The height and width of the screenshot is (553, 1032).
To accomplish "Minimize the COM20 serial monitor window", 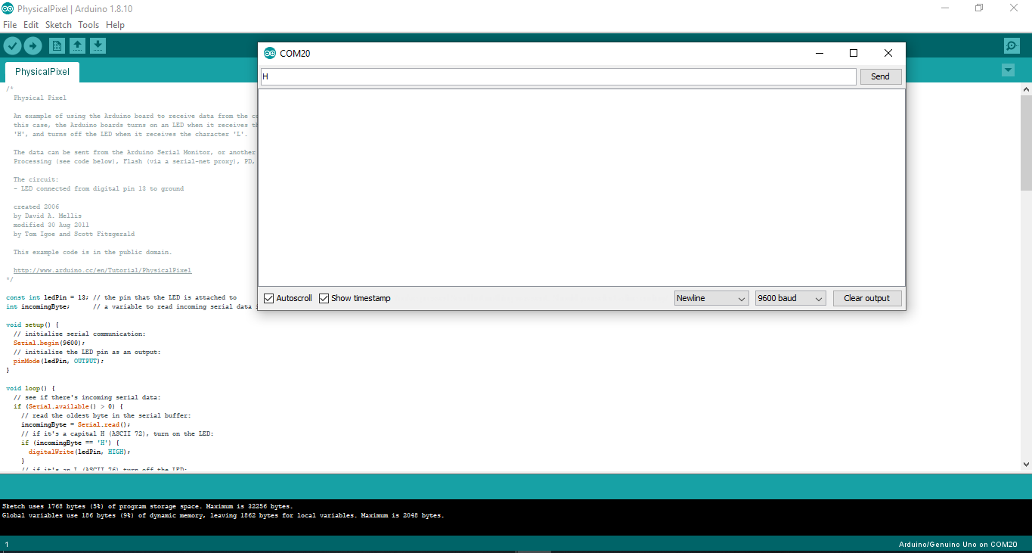I will tap(820, 53).
